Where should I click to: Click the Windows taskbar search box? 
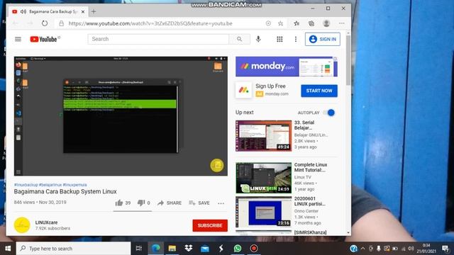[x=74, y=249]
